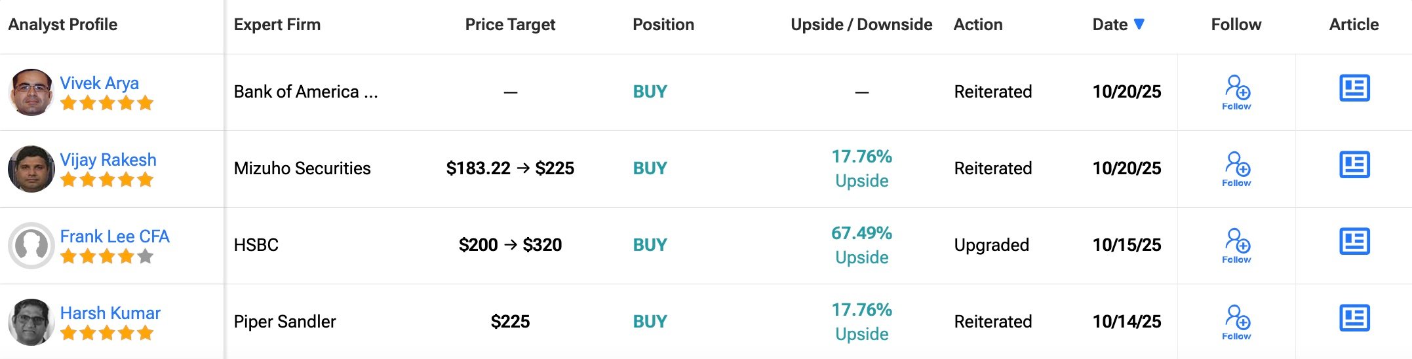Sort by the Date column arrow

coord(1139,24)
